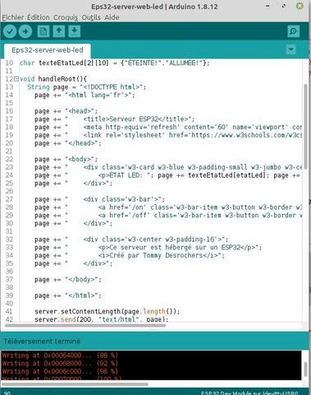Click the html lang='fr' line
The width and height of the screenshot is (311, 395).
tap(85, 95)
